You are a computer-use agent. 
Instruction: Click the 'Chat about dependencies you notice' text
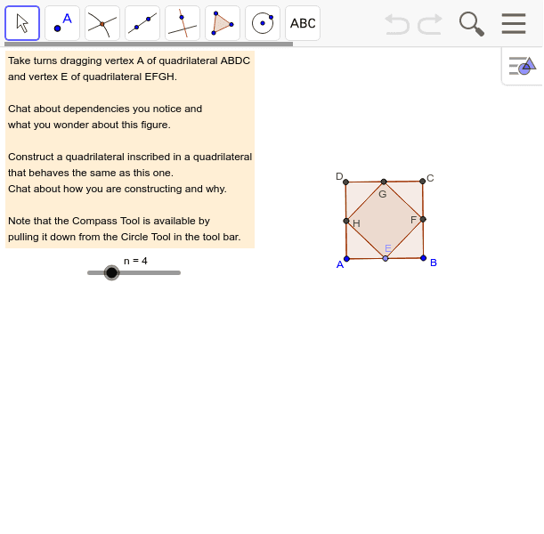[x=105, y=109]
